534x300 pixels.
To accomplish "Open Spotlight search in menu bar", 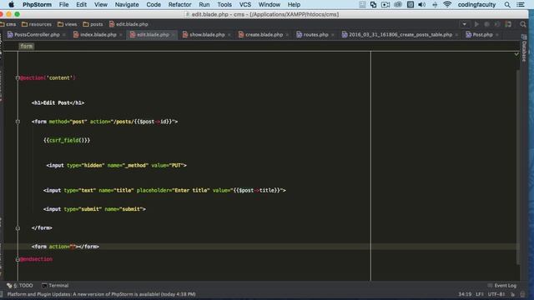I will [507, 4].
